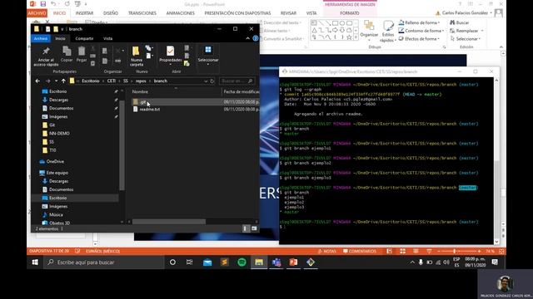
Task: Save presentation from quick access toolbar
Action: (42, 3)
